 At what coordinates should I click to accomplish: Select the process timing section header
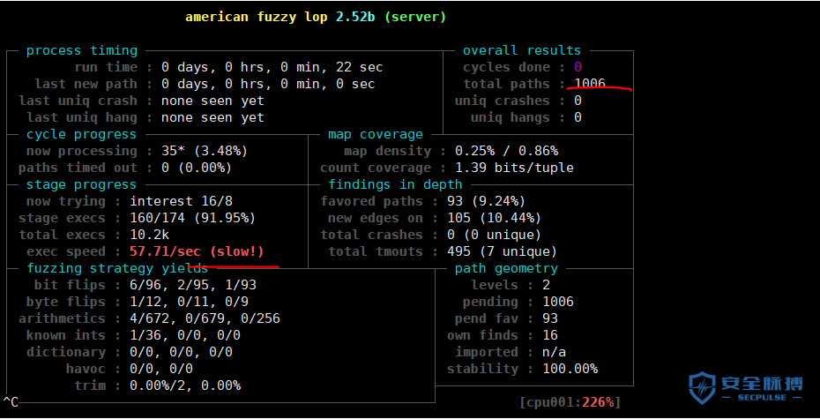(81, 50)
